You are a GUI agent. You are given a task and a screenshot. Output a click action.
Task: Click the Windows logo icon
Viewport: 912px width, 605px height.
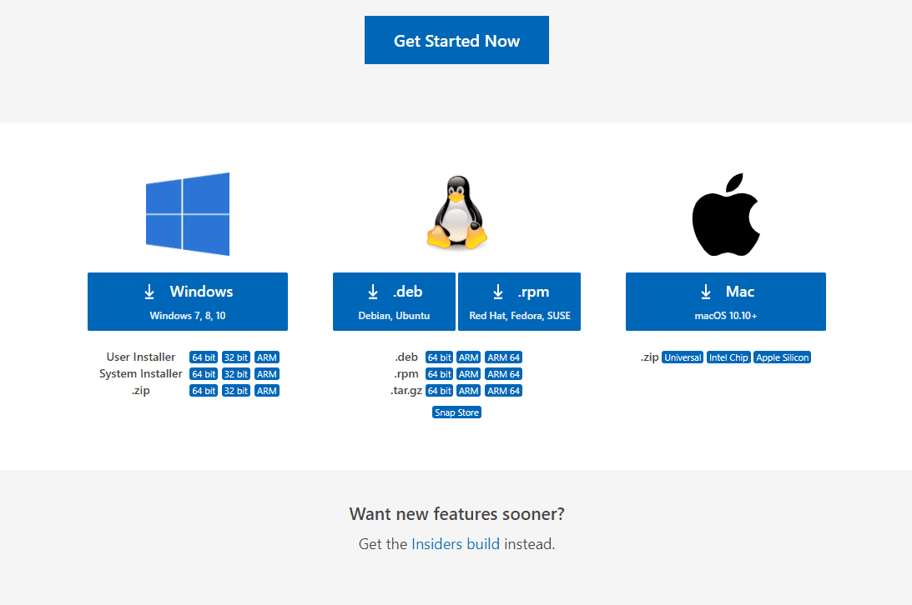tap(188, 214)
